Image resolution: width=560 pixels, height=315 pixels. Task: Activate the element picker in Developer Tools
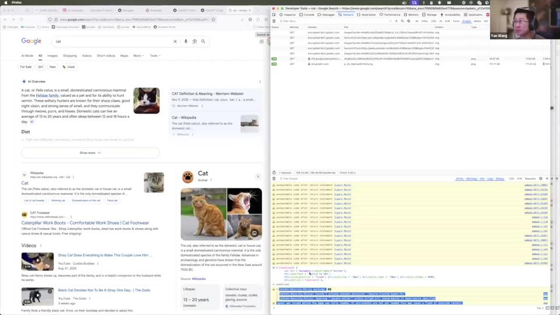(274, 15)
